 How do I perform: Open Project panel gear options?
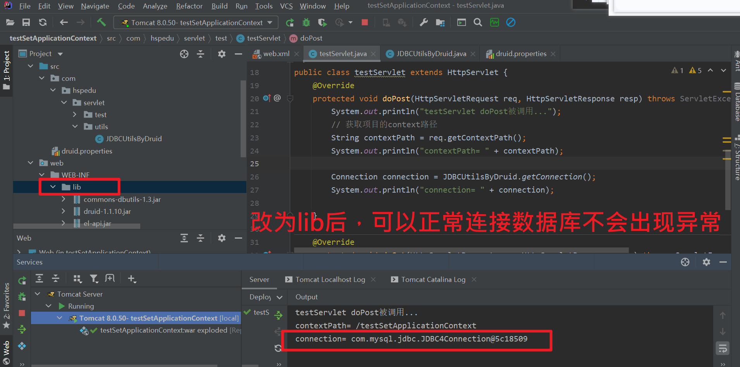coord(222,54)
